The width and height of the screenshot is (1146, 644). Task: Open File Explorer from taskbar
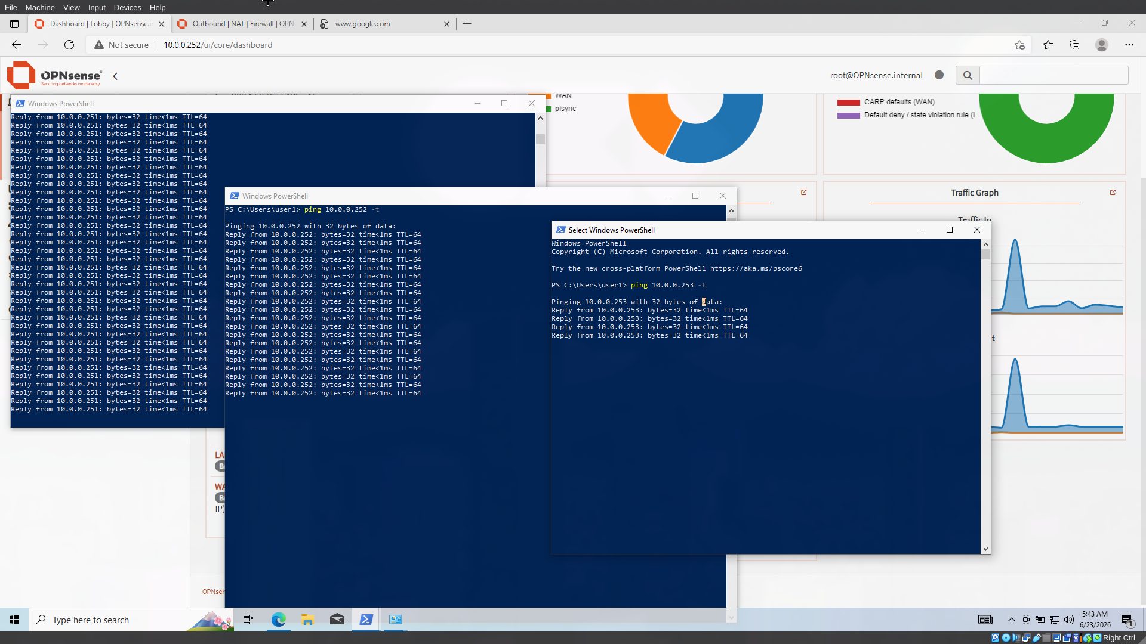307,620
